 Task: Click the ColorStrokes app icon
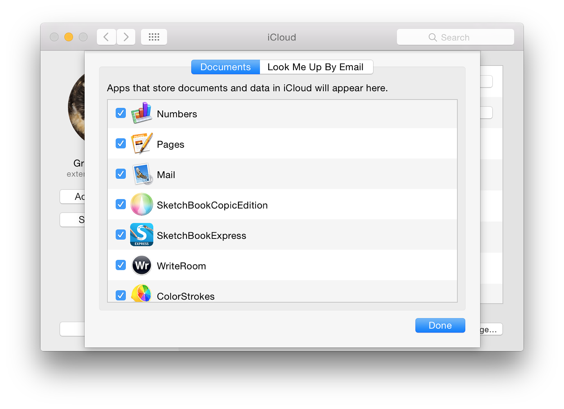click(141, 293)
